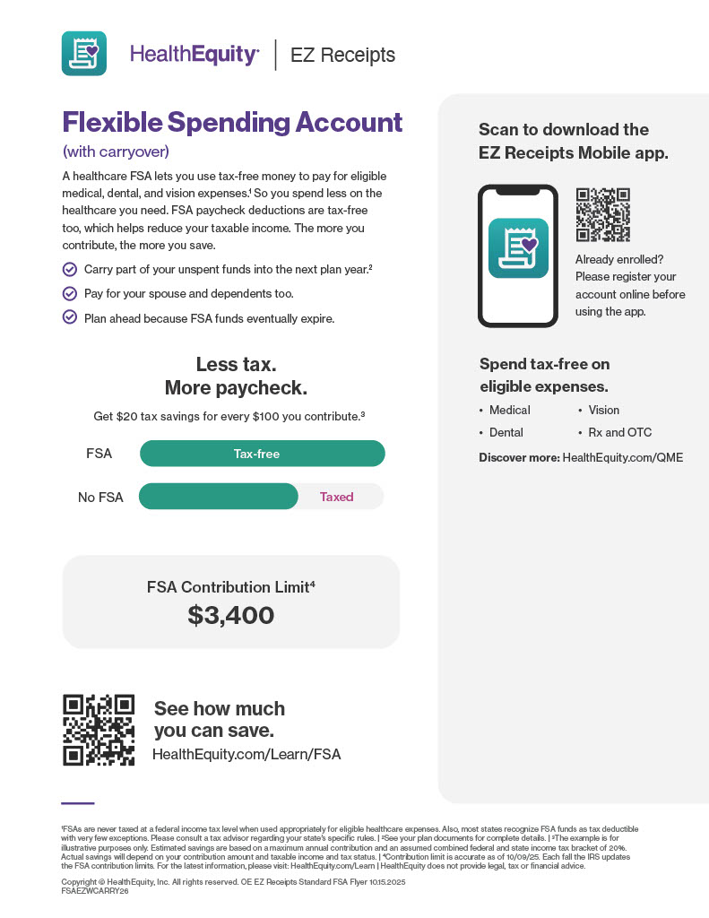Click the Dental eligible expense item
This screenshot has height=918, width=709.
(506, 432)
